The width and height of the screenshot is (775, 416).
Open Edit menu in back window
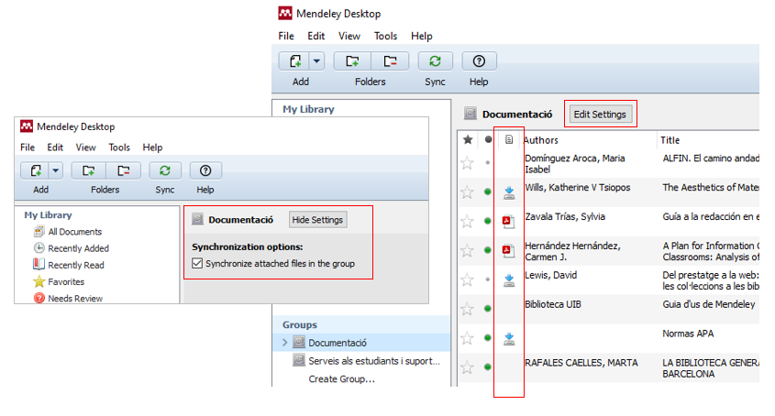tap(316, 36)
